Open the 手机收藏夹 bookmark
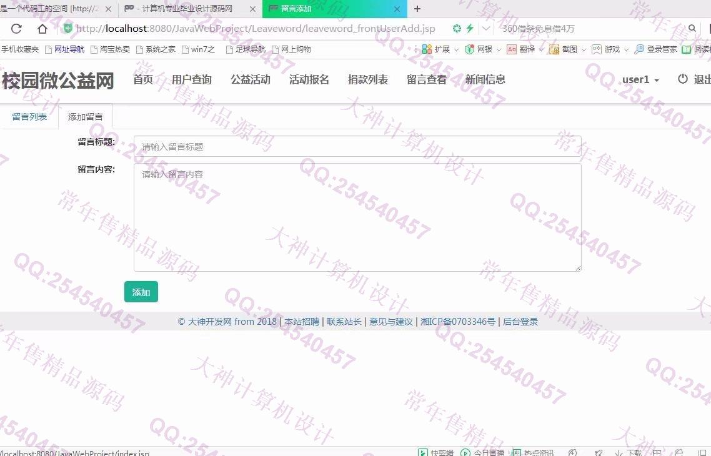This screenshot has height=456, width=711. (x=19, y=49)
